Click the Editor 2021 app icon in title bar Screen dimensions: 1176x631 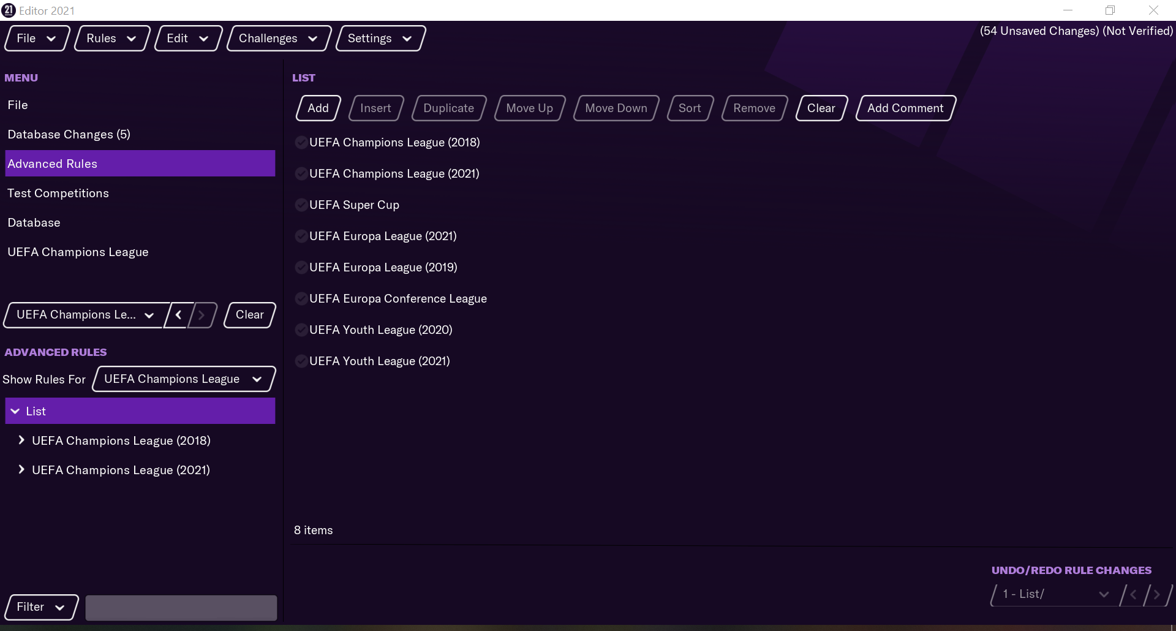pos(9,10)
